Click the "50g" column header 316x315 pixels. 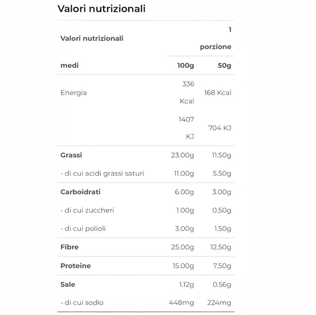click(221, 66)
